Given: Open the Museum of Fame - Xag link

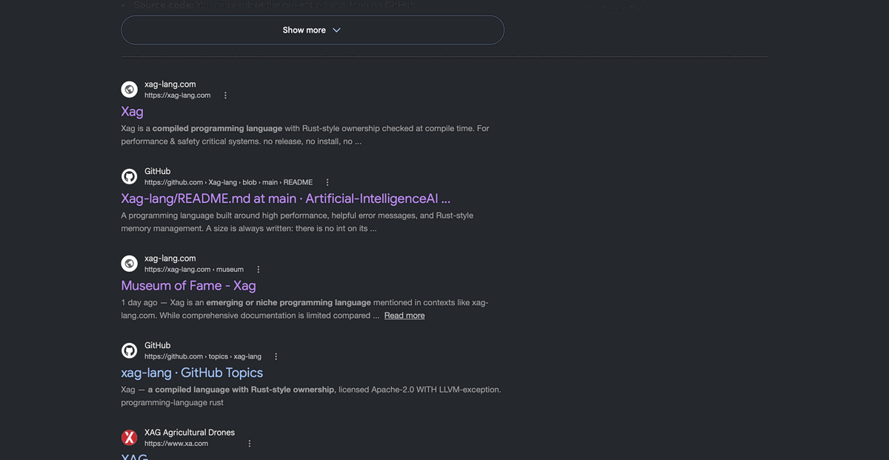Looking at the screenshot, I should 189,285.
